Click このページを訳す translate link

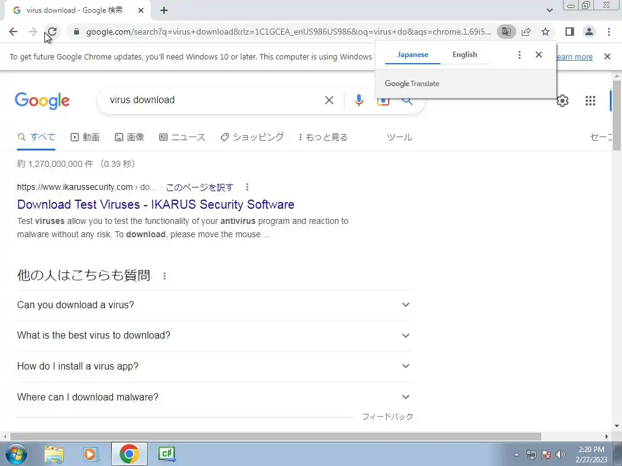click(x=199, y=187)
